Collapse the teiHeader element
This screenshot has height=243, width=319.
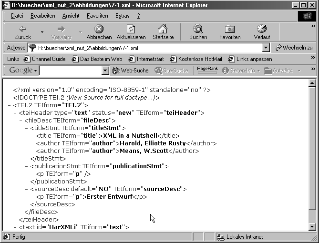coord(15,113)
